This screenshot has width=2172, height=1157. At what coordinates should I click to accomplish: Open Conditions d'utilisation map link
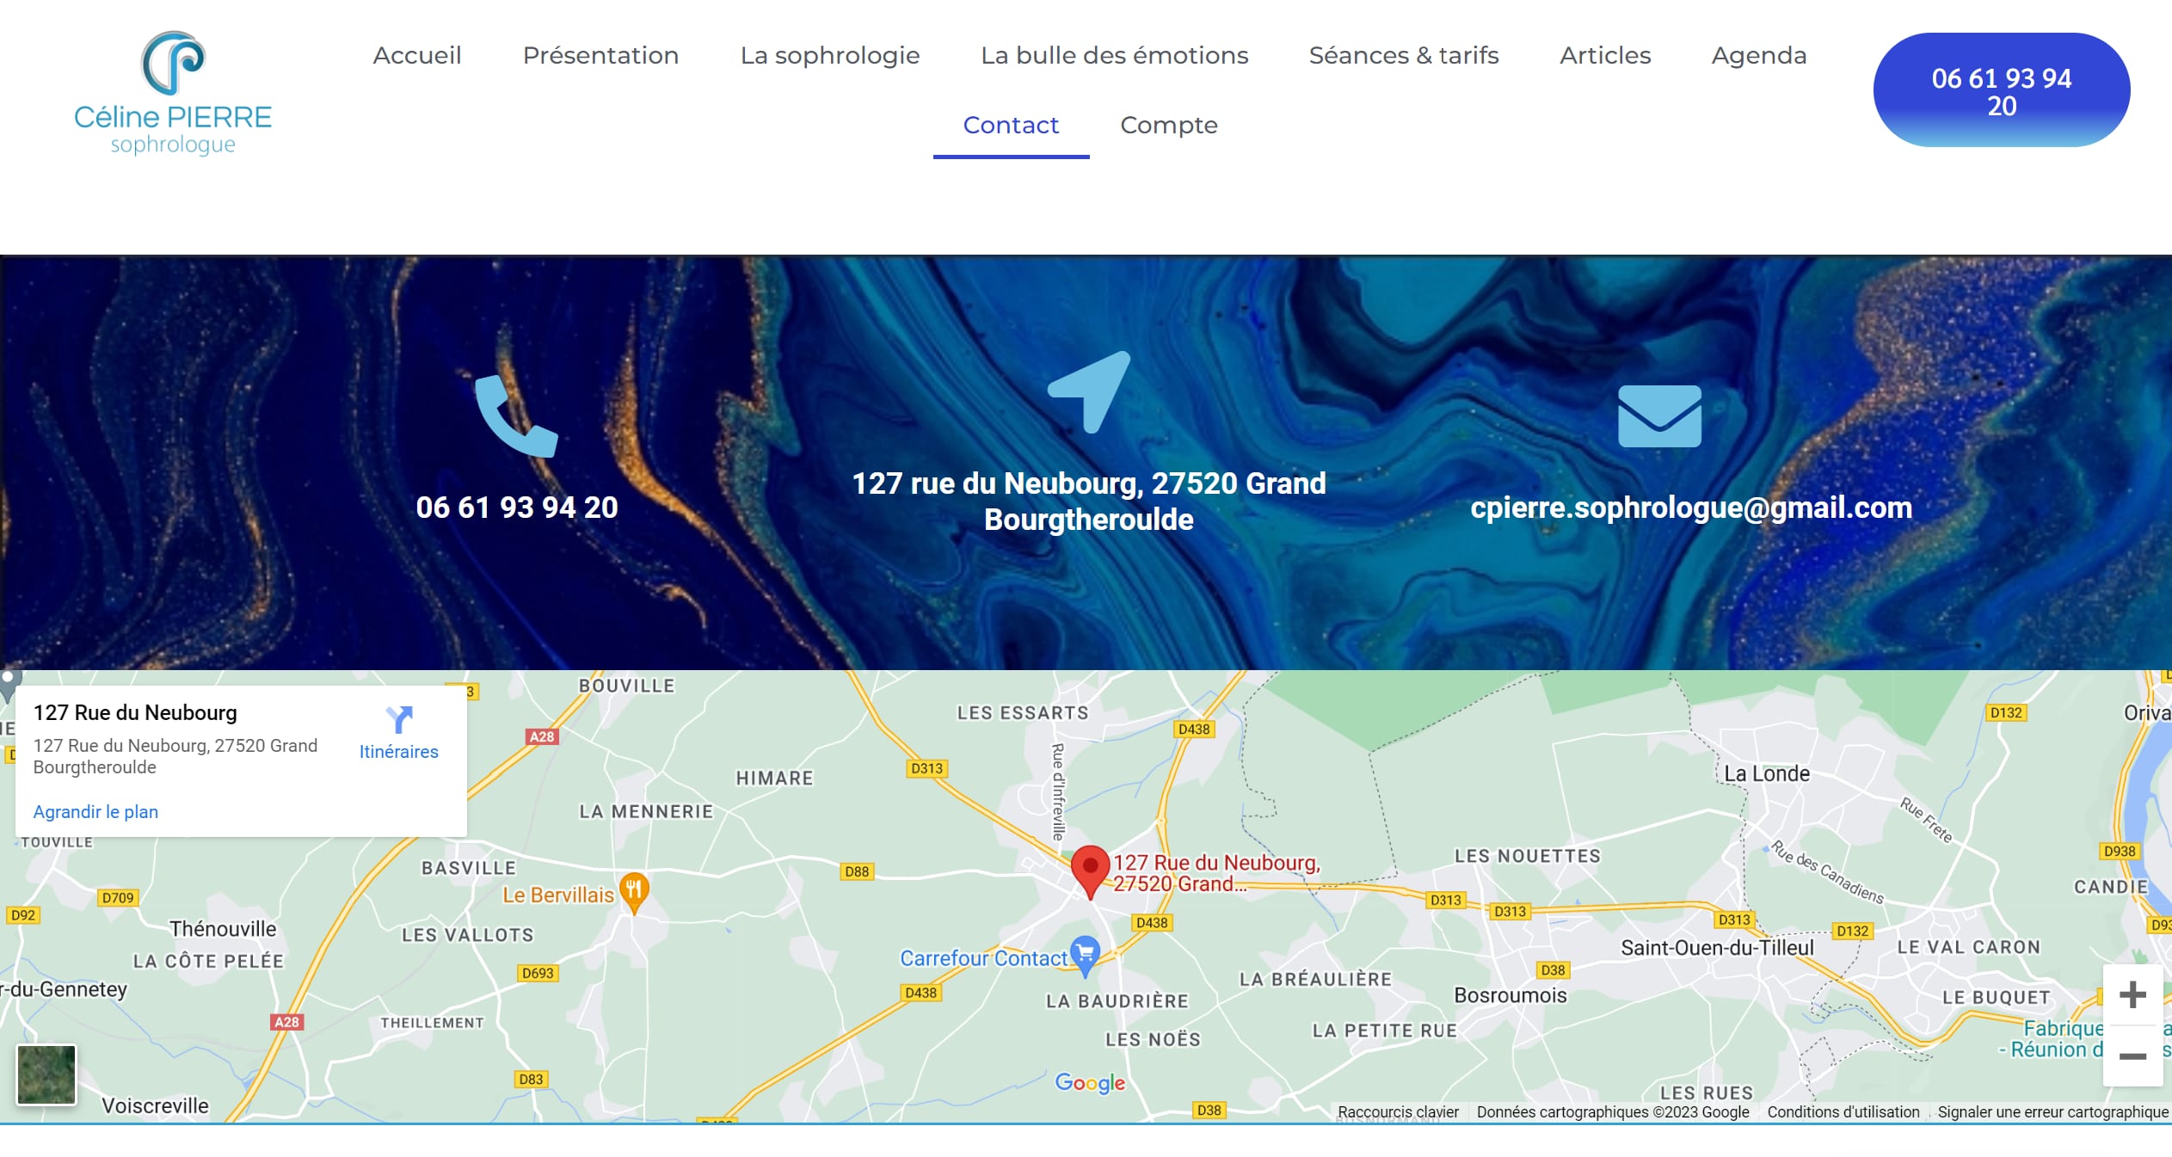click(x=1843, y=1111)
